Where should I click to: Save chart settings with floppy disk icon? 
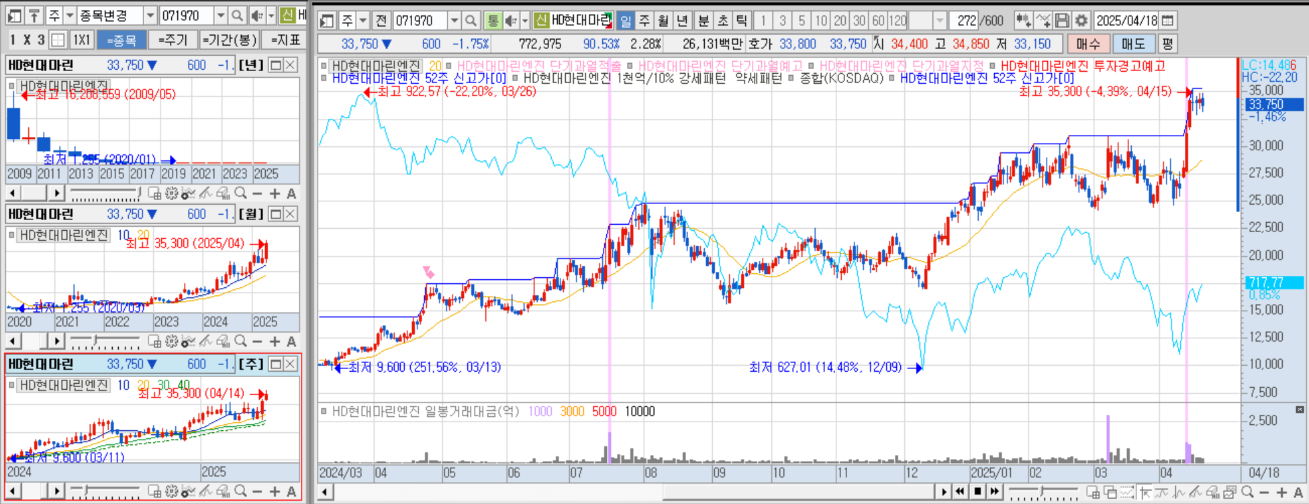point(1062,21)
